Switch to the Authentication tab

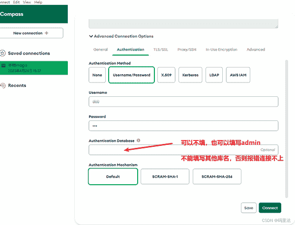pyautogui.click(x=131, y=50)
